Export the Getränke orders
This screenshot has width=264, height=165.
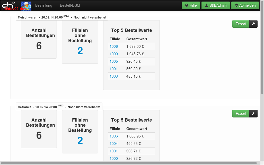[241, 114]
